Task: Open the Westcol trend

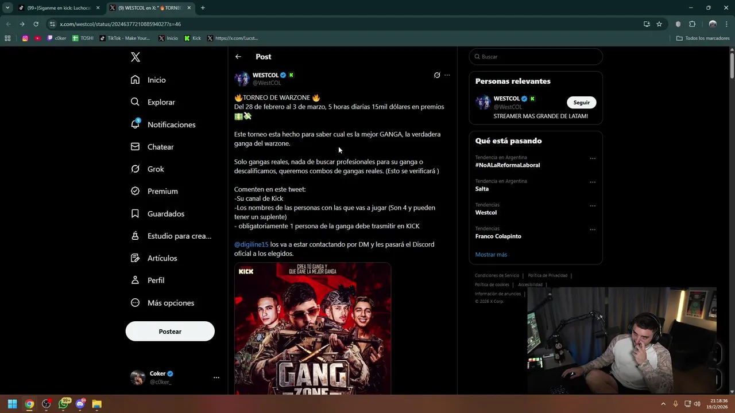Action: coord(486,213)
